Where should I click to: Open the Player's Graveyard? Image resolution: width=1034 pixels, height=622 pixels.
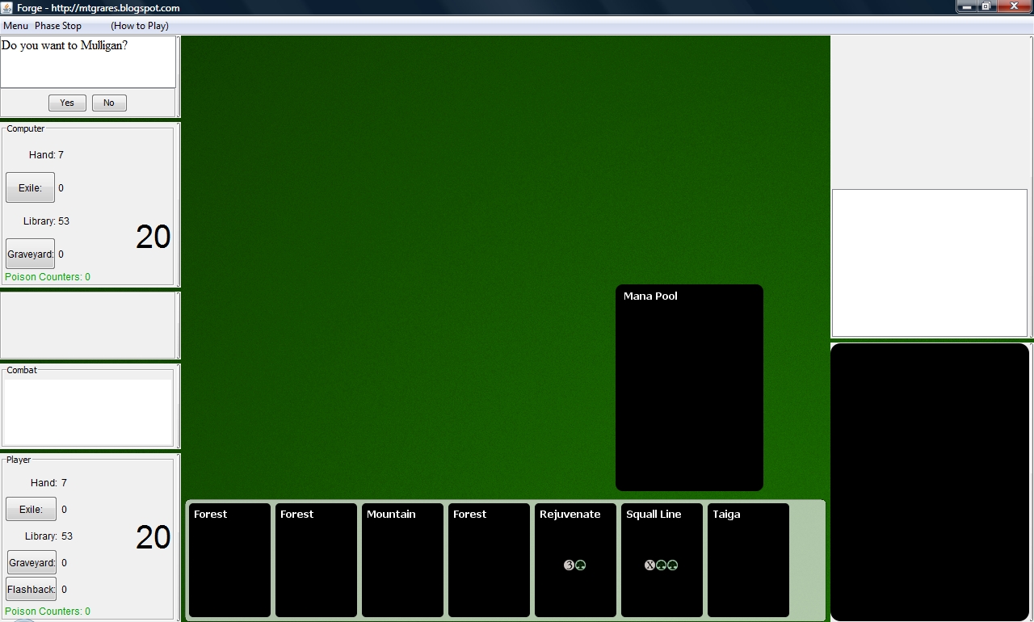[32, 562]
